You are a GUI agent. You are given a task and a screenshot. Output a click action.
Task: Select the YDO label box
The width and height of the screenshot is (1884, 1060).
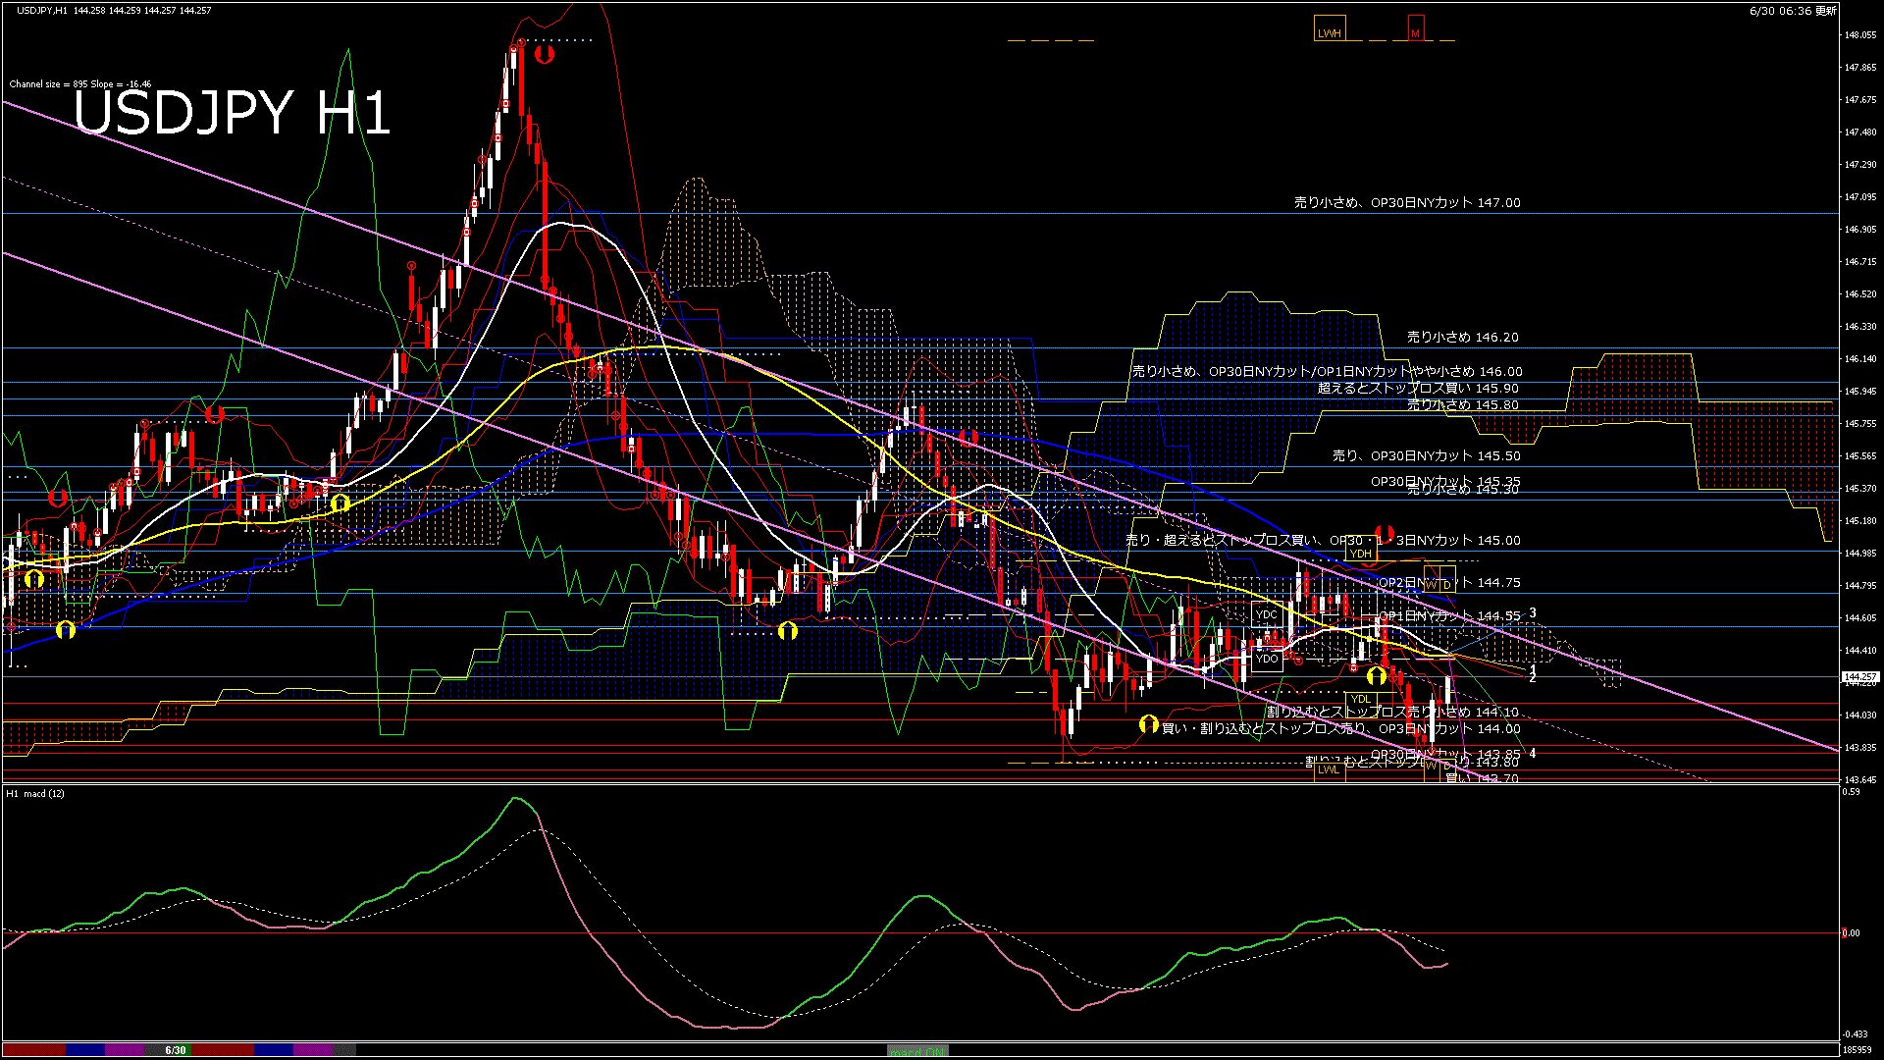tap(1267, 659)
